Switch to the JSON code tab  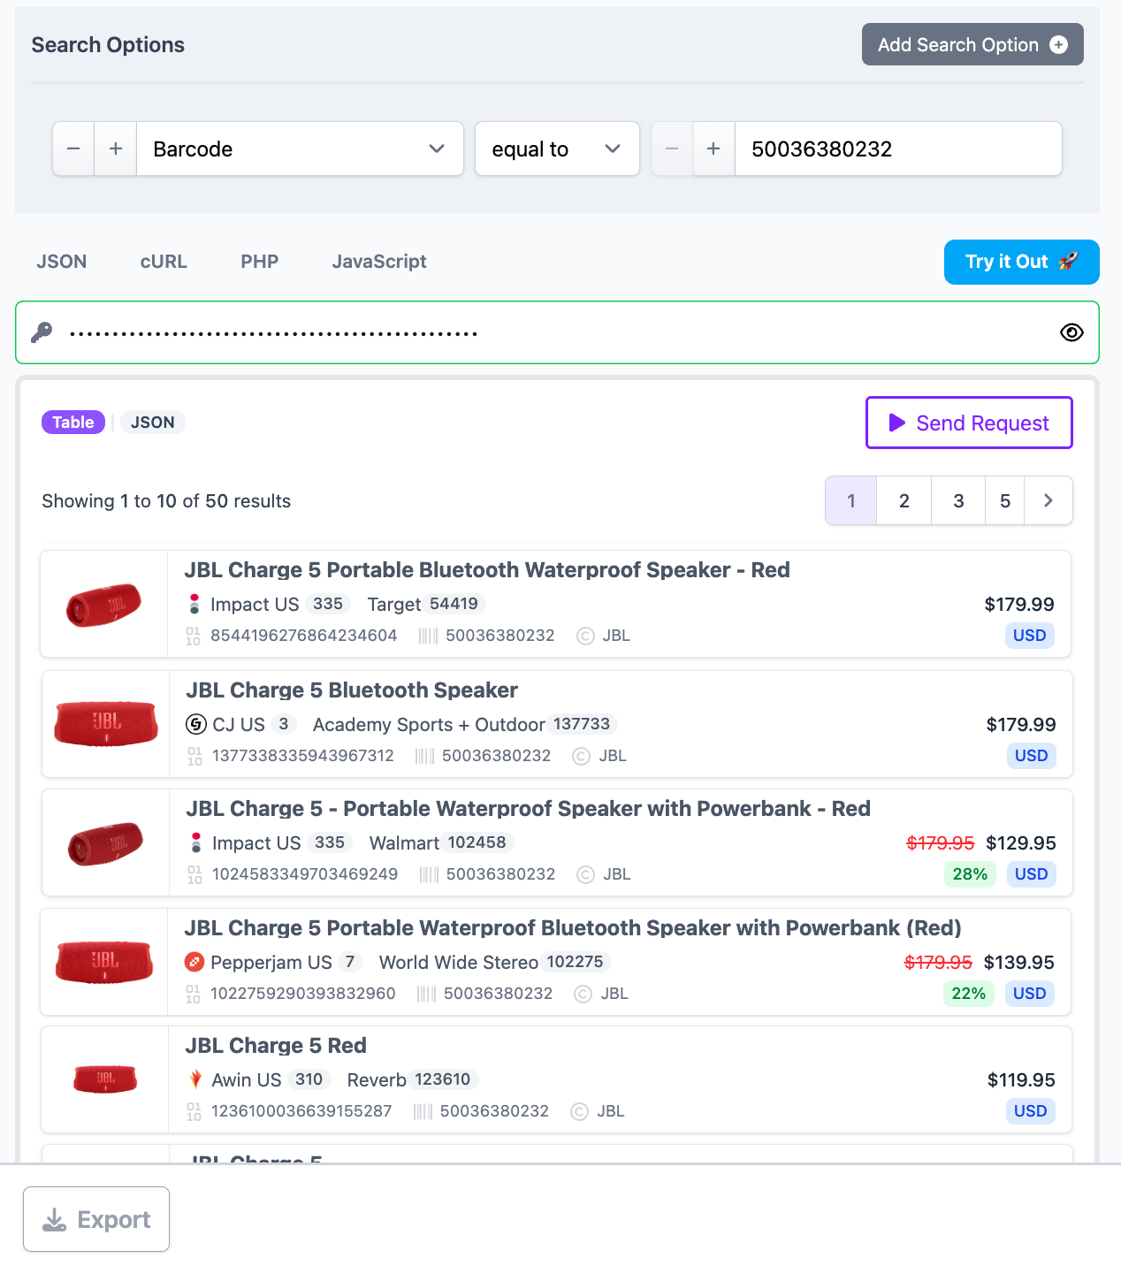[62, 262]
